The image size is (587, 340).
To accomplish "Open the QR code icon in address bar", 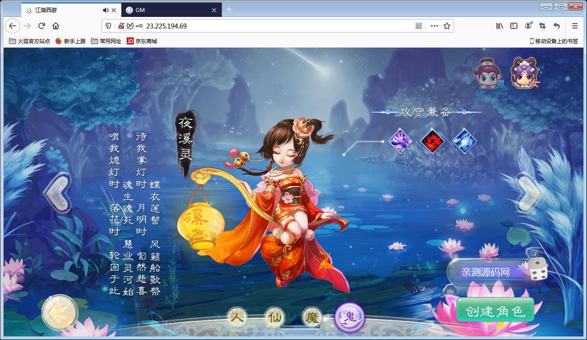I will point(419,26).
